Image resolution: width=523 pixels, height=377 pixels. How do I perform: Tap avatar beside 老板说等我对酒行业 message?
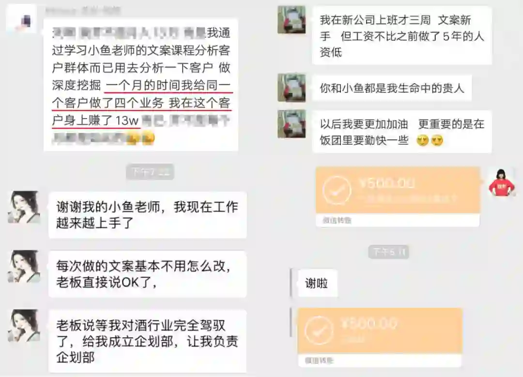[x=24, y=326]
